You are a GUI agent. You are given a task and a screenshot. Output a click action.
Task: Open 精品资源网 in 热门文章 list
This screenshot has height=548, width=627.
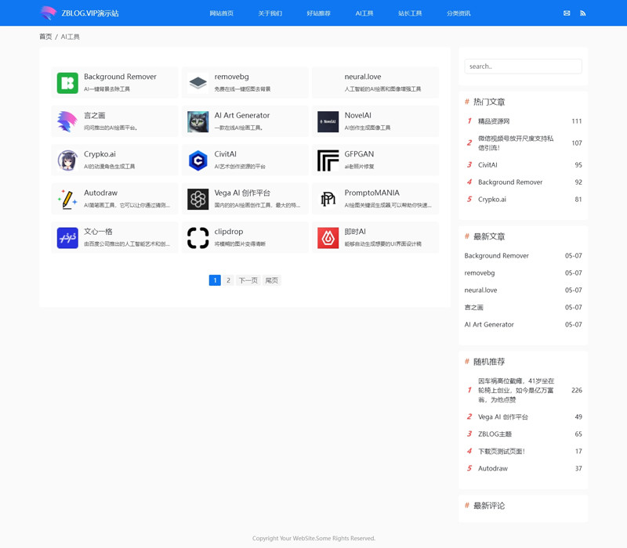click(x=494, y=121)
